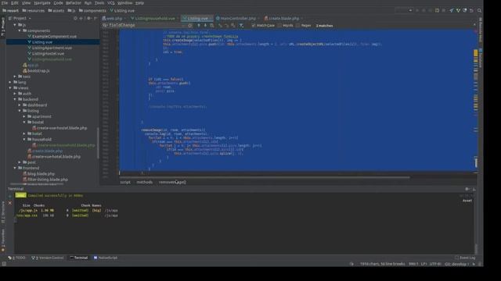Image resolution: width=501 pixels, height=281 pixels.
Task: Collapse the views folder
Action: (10, 88)
